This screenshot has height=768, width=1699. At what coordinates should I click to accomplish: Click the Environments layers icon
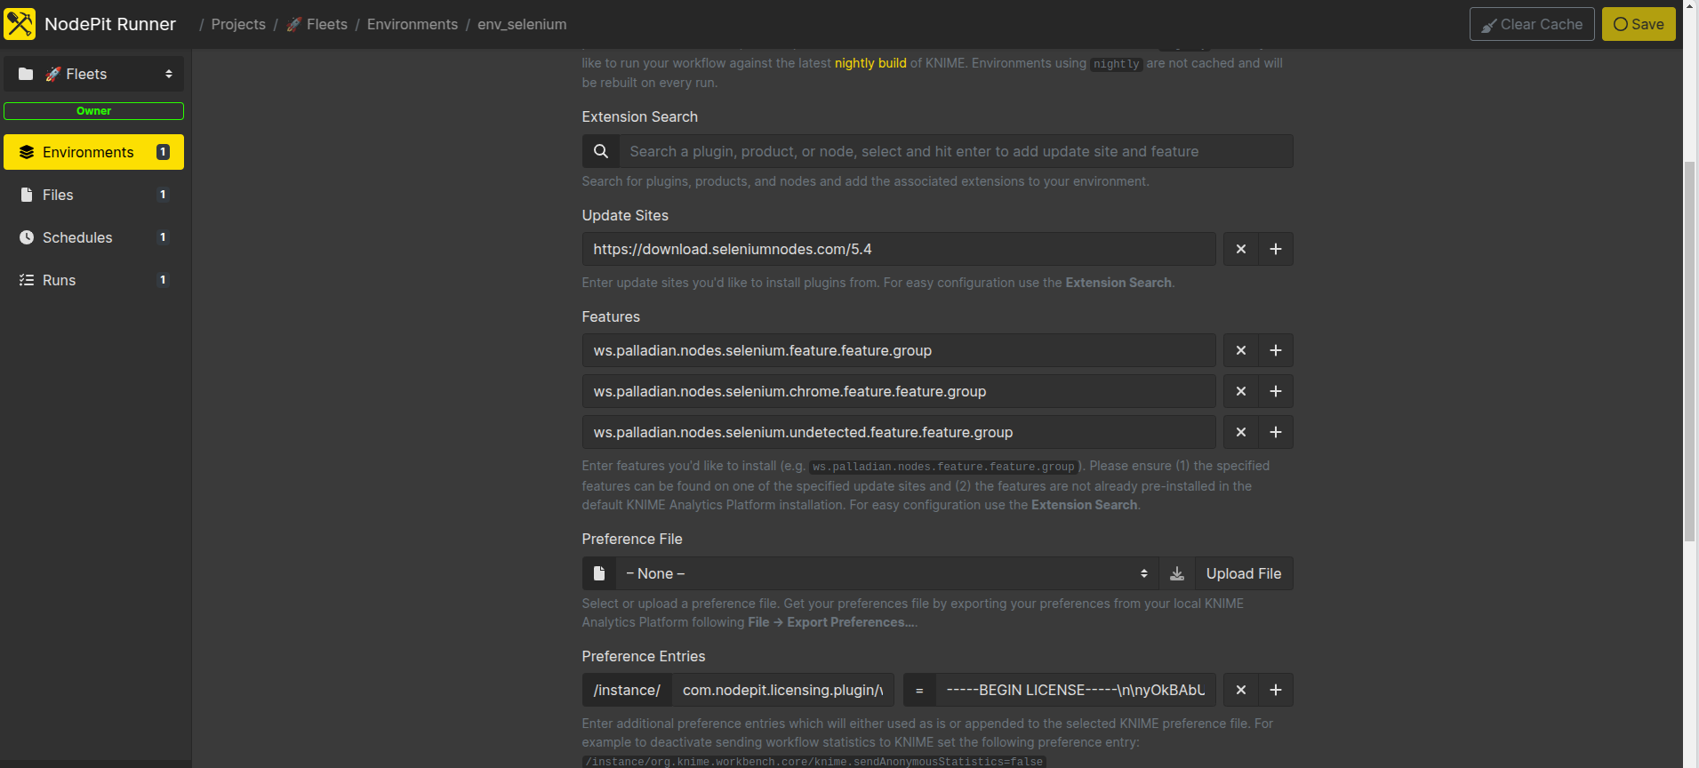pyautogui.click(x=27, y=152)
